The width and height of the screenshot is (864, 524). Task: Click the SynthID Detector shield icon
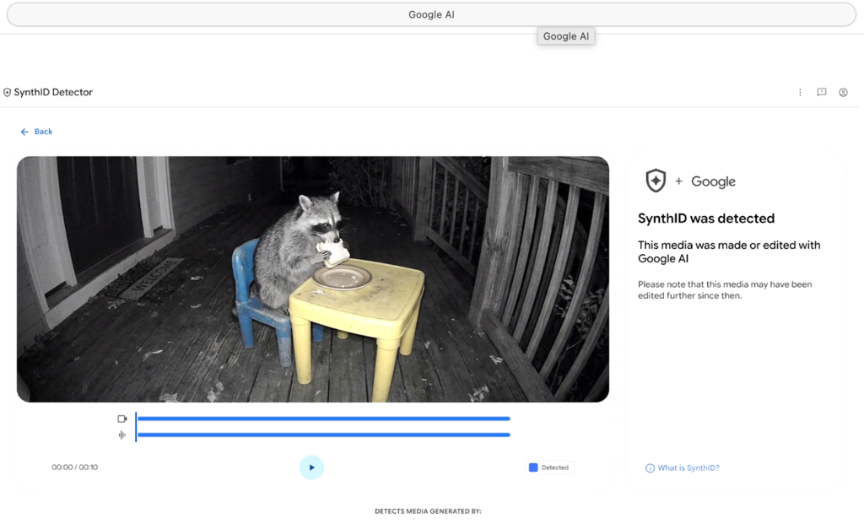coord(7,93)
